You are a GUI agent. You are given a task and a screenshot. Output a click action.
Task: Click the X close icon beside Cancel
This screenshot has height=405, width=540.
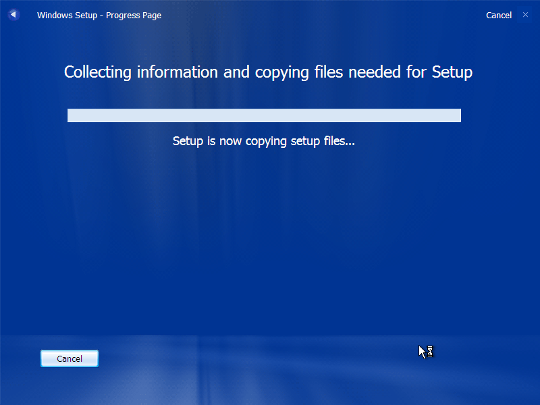525,14
